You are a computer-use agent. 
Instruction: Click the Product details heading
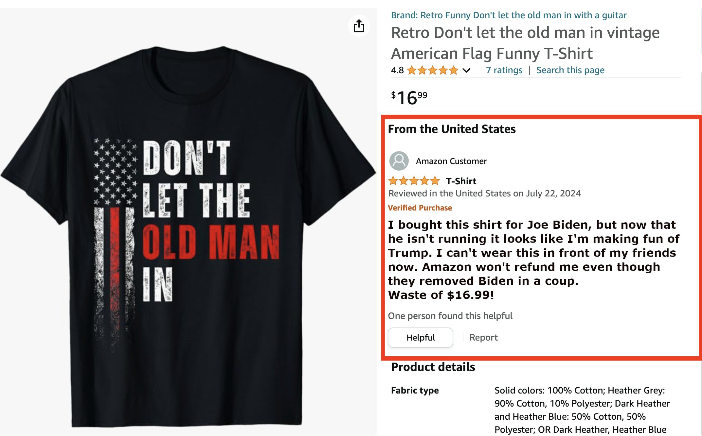click(433, 367)
